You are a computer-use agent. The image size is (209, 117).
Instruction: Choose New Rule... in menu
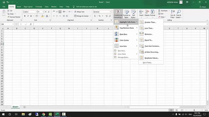(x=126, y=51)
